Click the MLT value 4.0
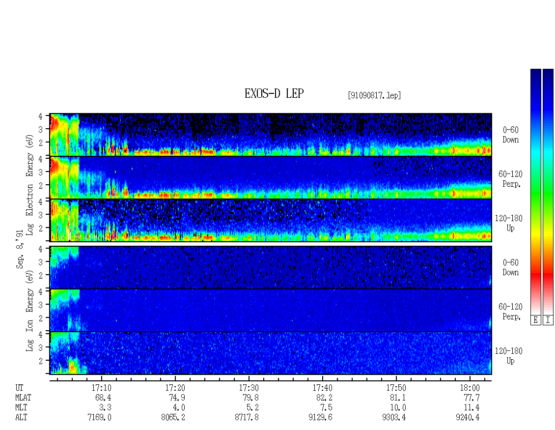 pos(179,408)
